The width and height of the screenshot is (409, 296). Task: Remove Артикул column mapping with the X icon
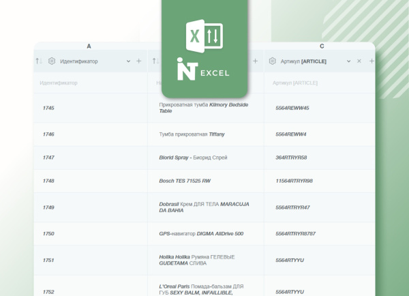[359, 61]
